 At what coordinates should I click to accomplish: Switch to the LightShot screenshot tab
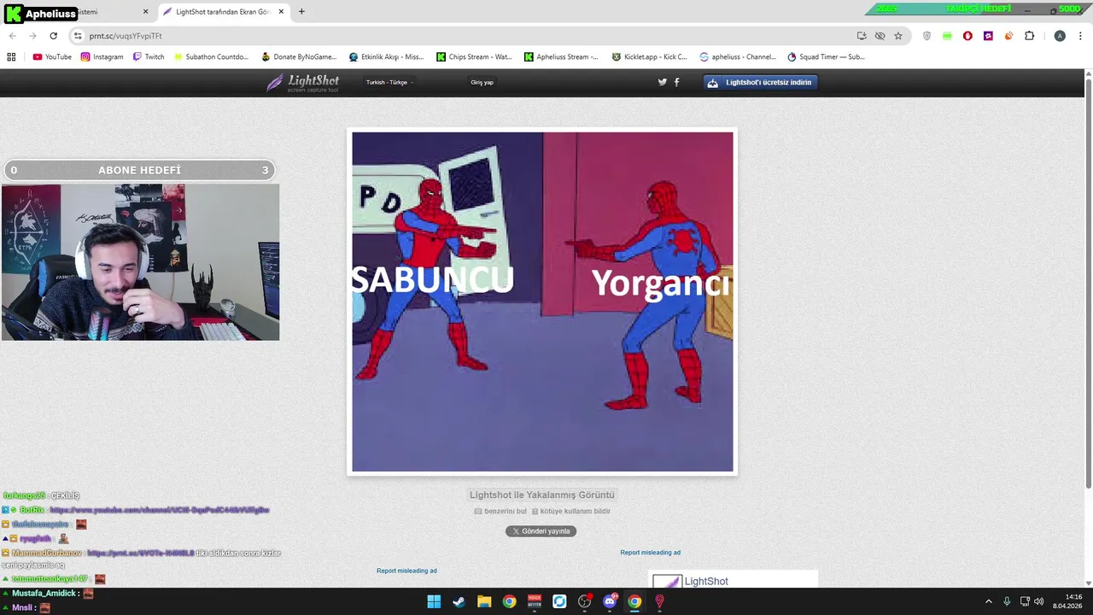point(222,12)
